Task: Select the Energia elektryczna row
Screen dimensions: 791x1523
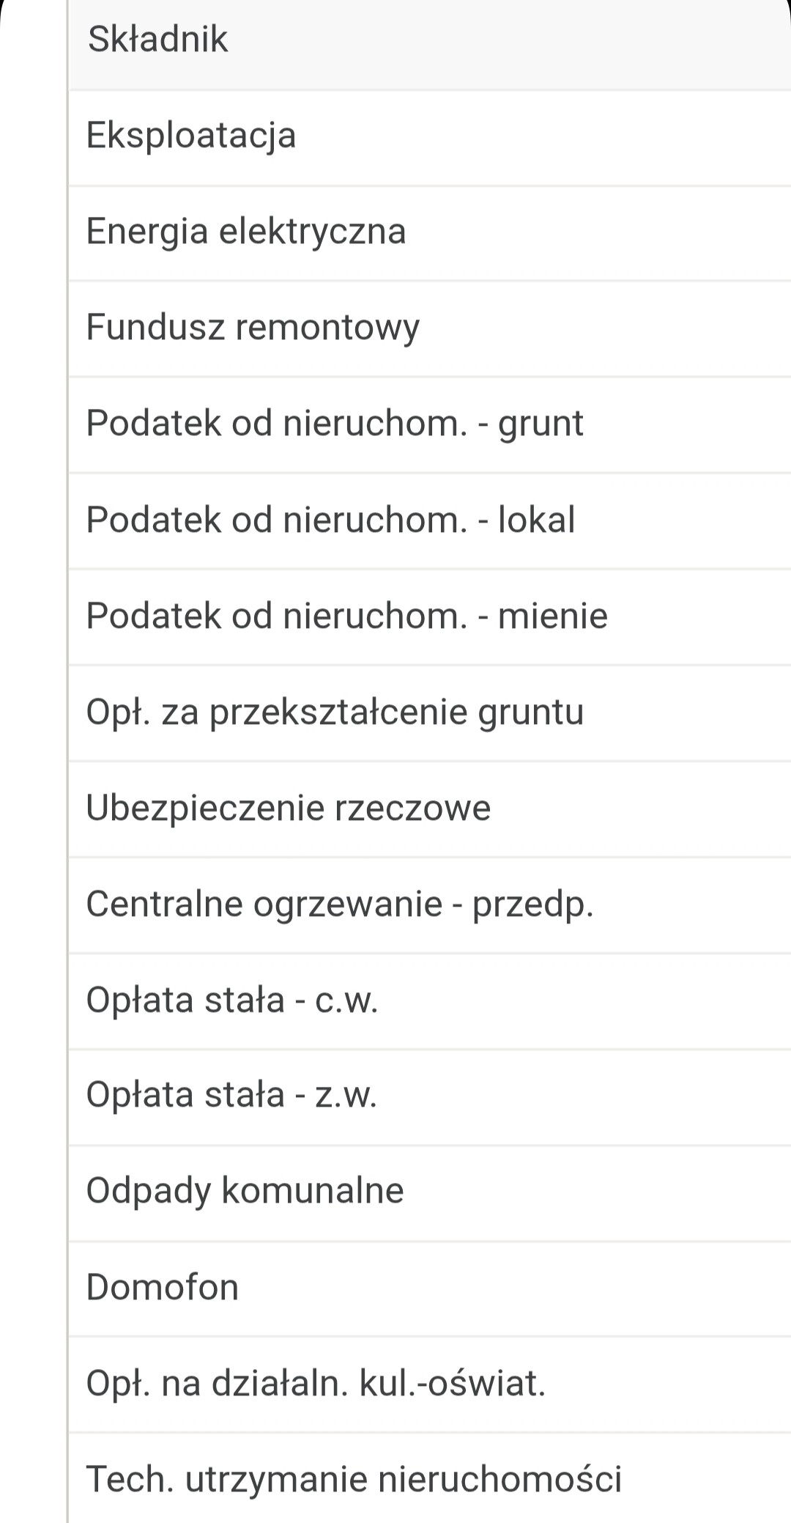Action: 430,234
